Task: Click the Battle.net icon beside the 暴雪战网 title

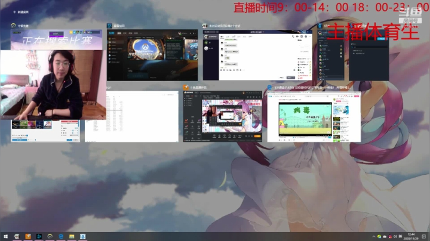Action: point(109,26)
